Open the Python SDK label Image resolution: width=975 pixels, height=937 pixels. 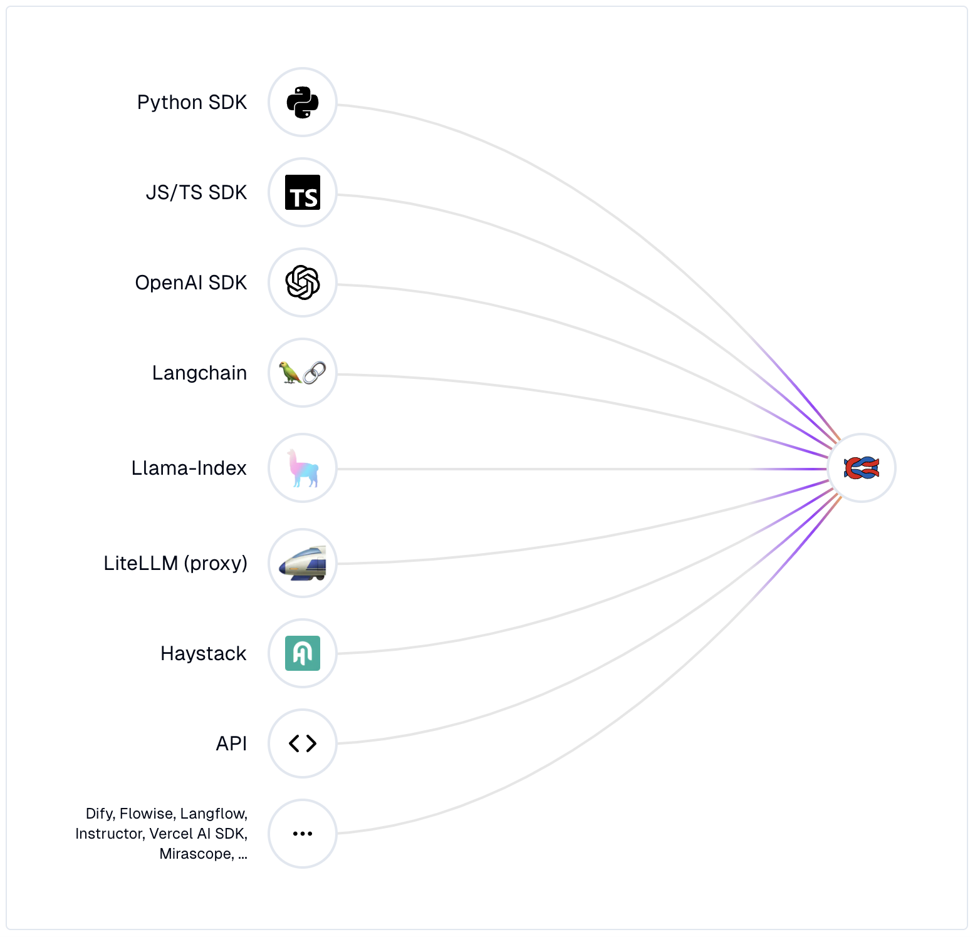click(192, 102)
